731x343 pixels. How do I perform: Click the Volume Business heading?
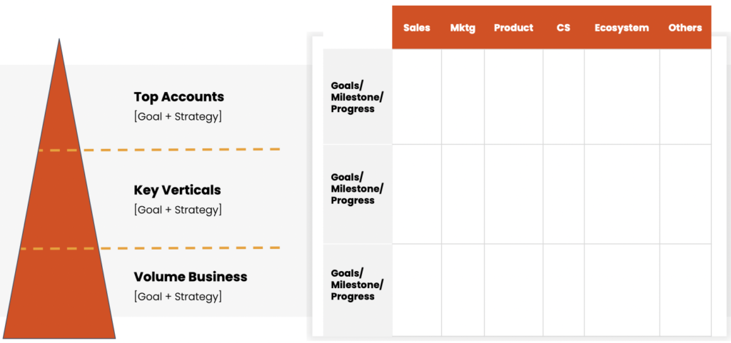[x=190, y=277]
